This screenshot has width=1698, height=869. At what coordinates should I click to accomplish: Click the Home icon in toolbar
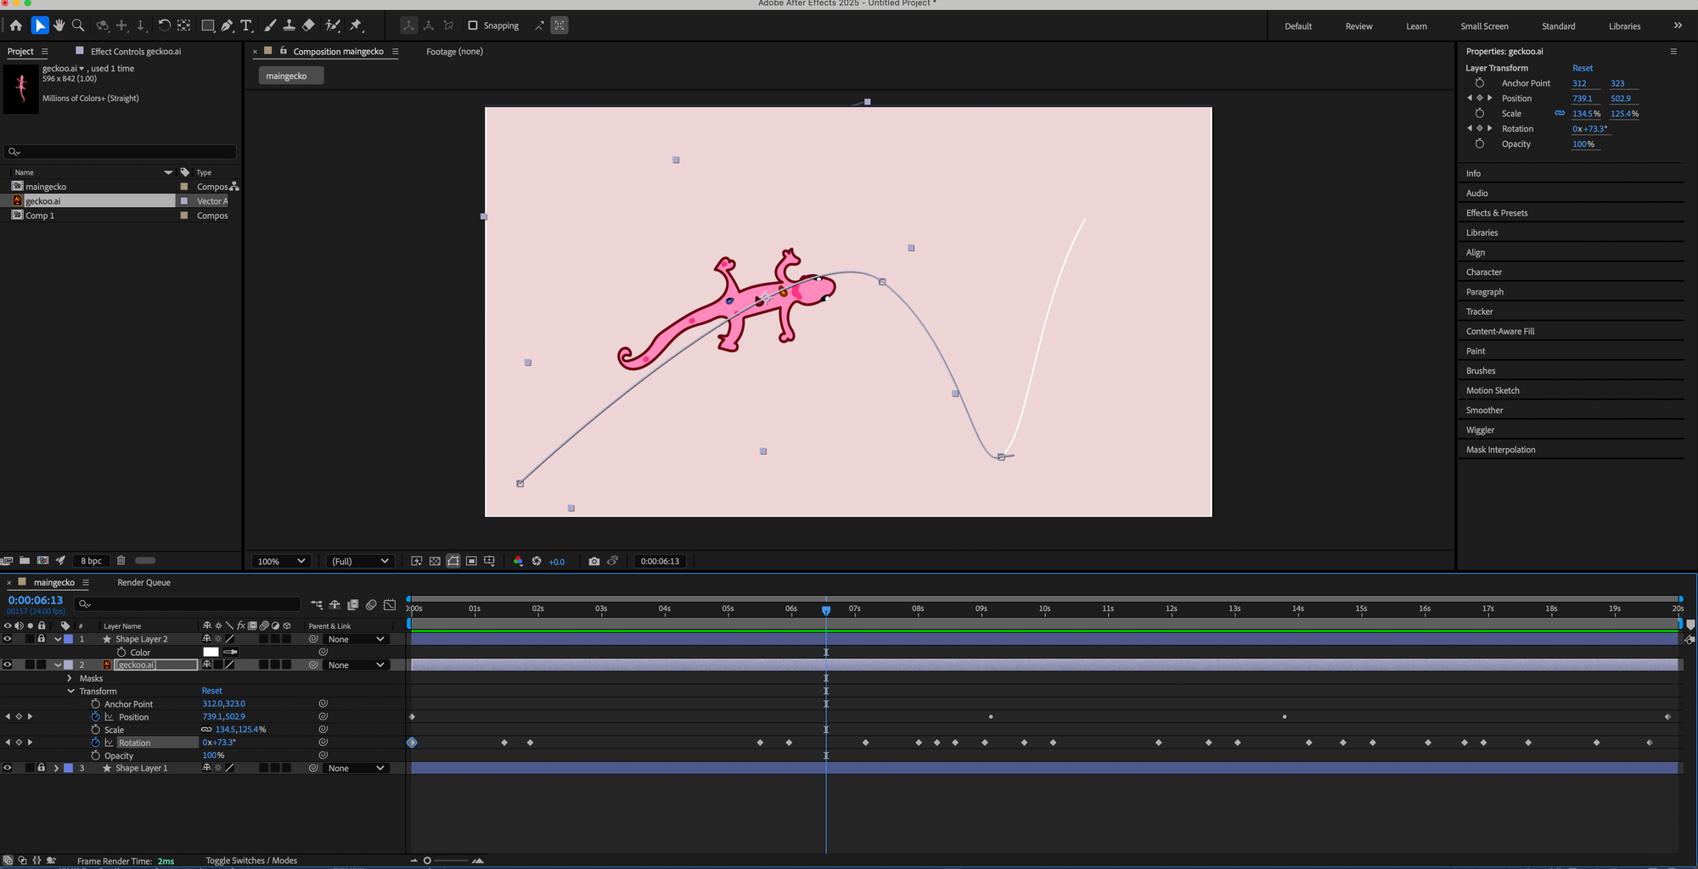(16, 25)
